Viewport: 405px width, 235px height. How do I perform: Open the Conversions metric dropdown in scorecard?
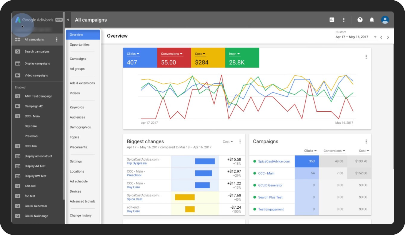pos(172,54)
